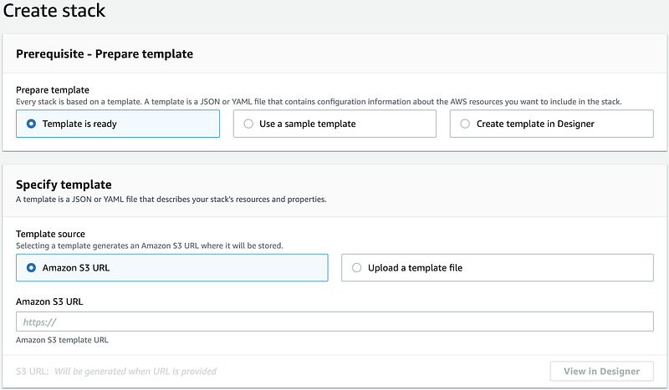Click the Create stack page heading
The width and height of the screenshot is (669, 390).
point(54,10)
